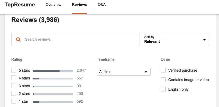Select the 2 stars rating filter
This screenshot has height=107, width=219.
pos(14,94)
